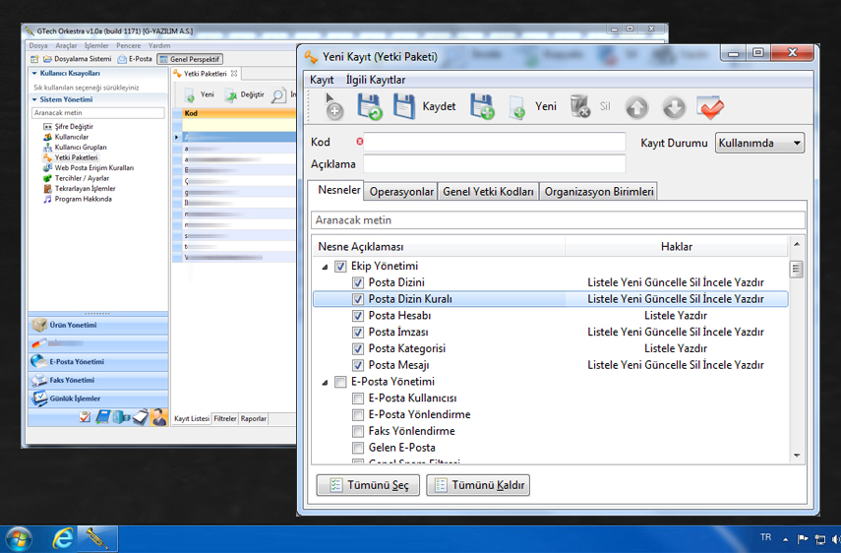Collapse the Sistem Yönetimi section
This screenshot has height=553, width=841.
click(x=34, y=99)
